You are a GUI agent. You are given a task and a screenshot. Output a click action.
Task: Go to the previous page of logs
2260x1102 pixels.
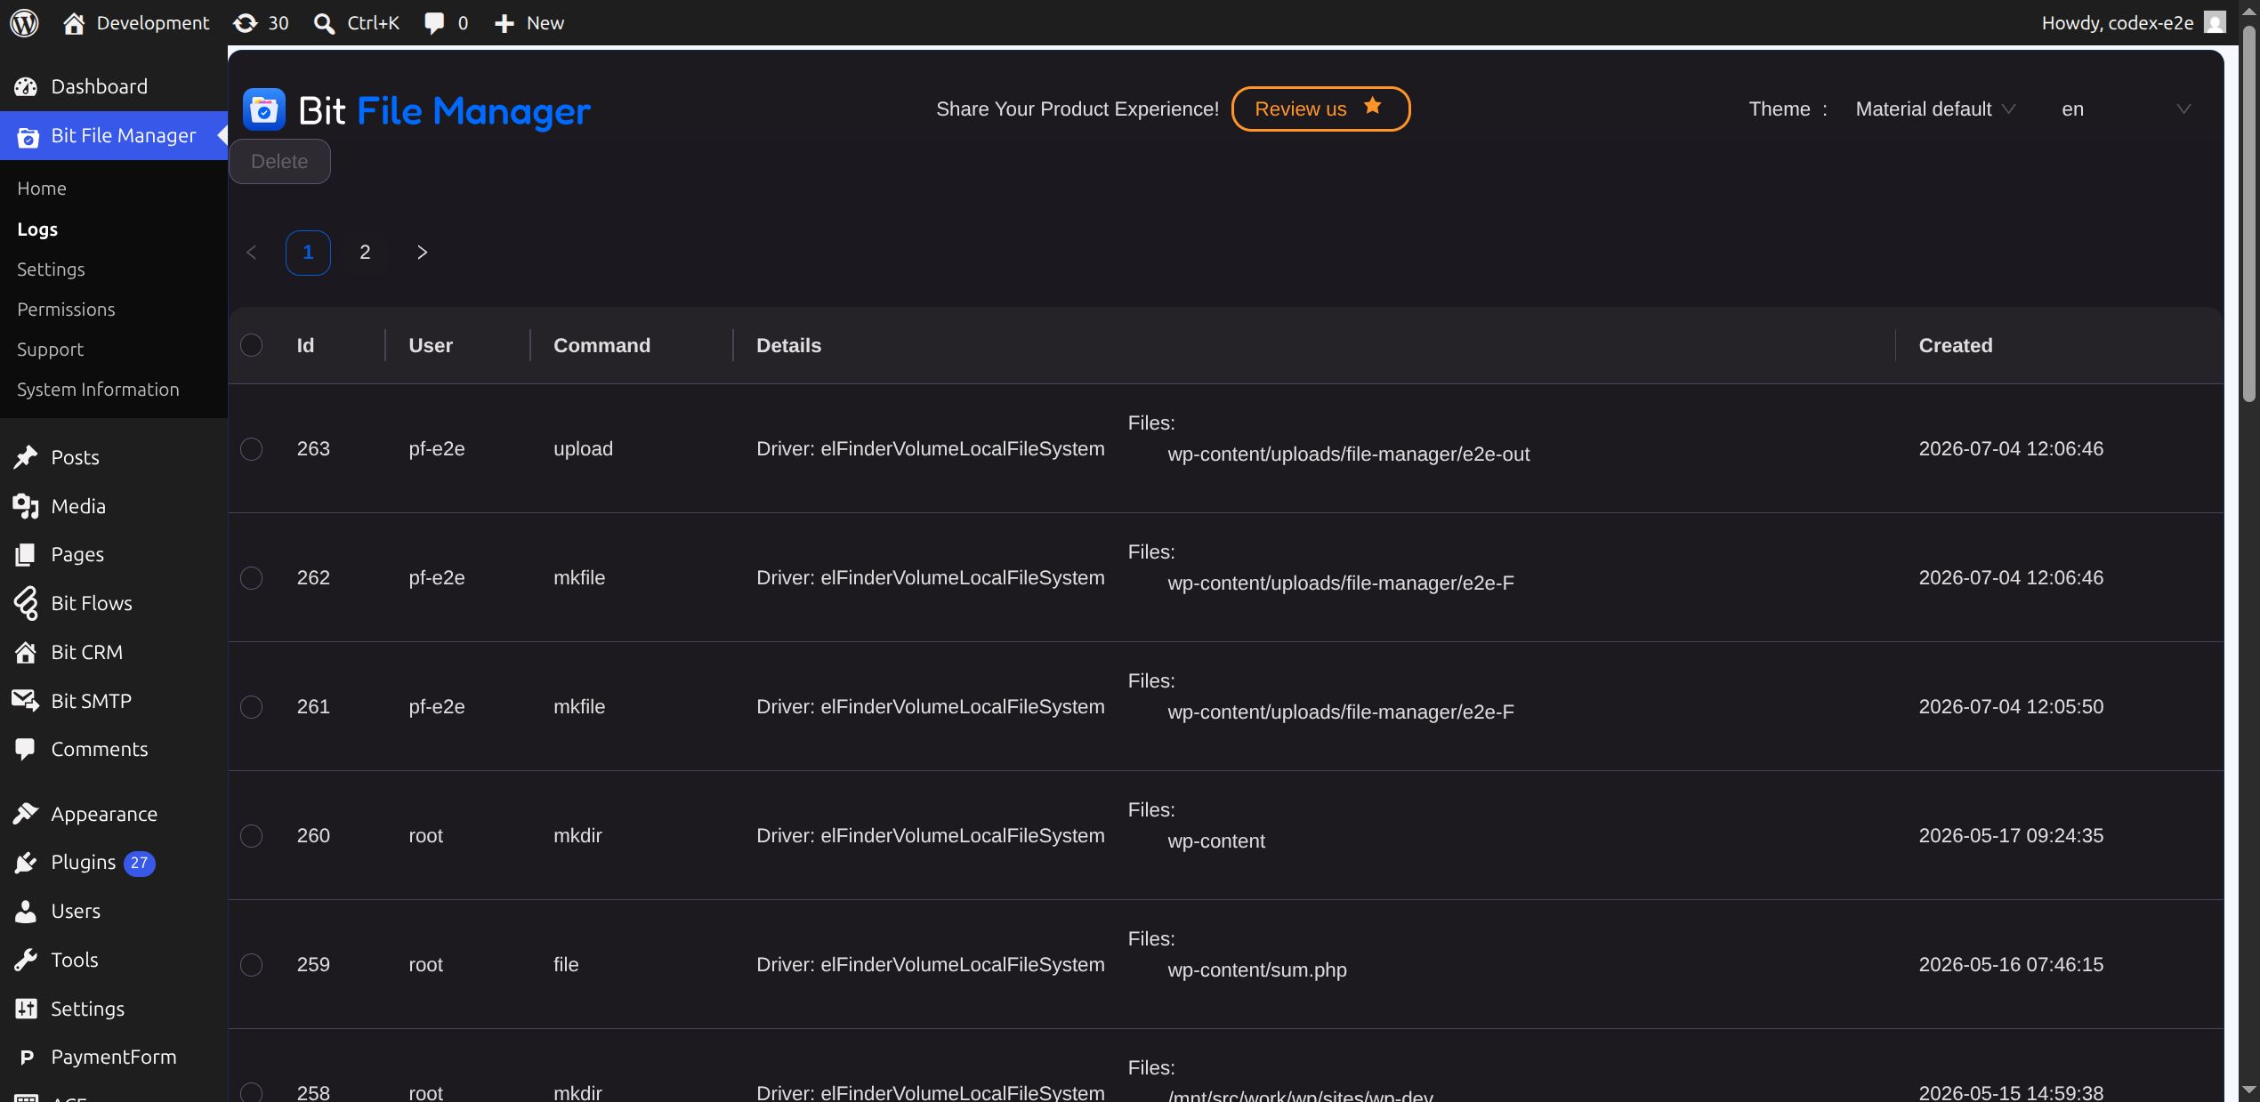tap(252, 253)
